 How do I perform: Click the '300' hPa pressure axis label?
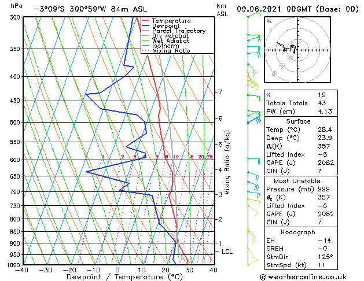click(16, 17)
